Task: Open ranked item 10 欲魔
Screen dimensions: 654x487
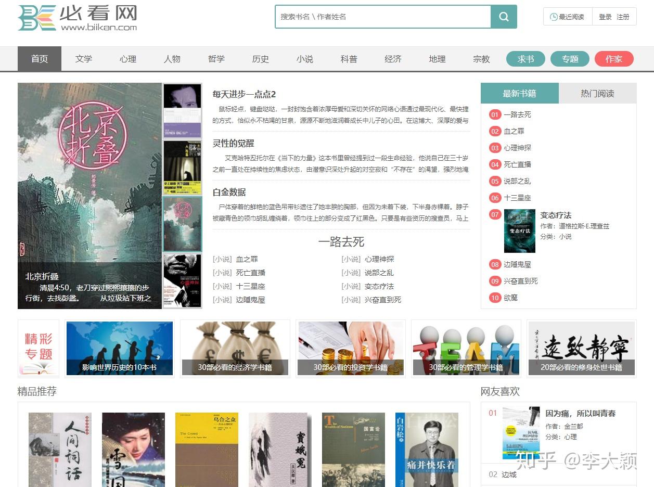Action: (510, 298)
